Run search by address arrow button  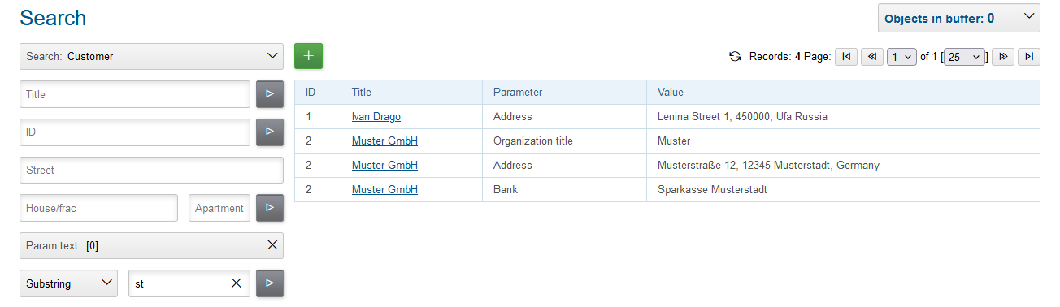270,208
